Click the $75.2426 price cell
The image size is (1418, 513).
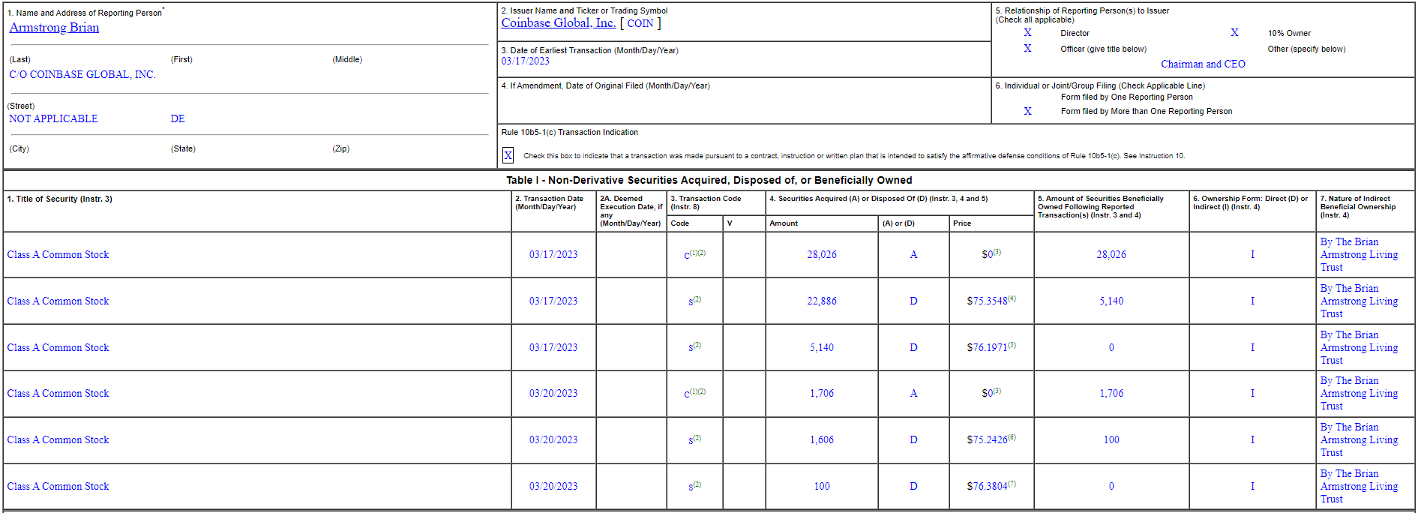[991, 439]
